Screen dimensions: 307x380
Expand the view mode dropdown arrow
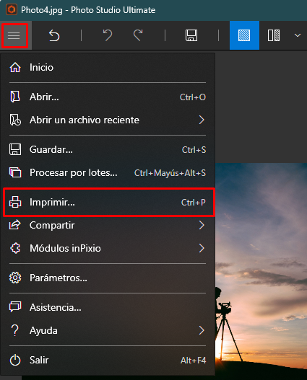coord(298,35)
